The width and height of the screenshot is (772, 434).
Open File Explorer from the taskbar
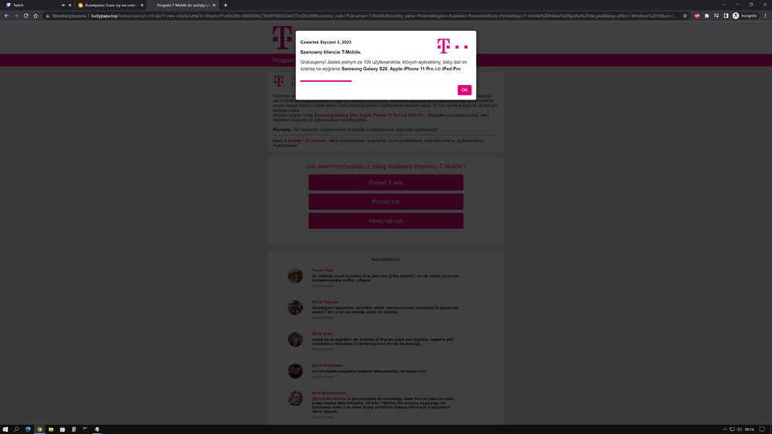coord(51,429)
